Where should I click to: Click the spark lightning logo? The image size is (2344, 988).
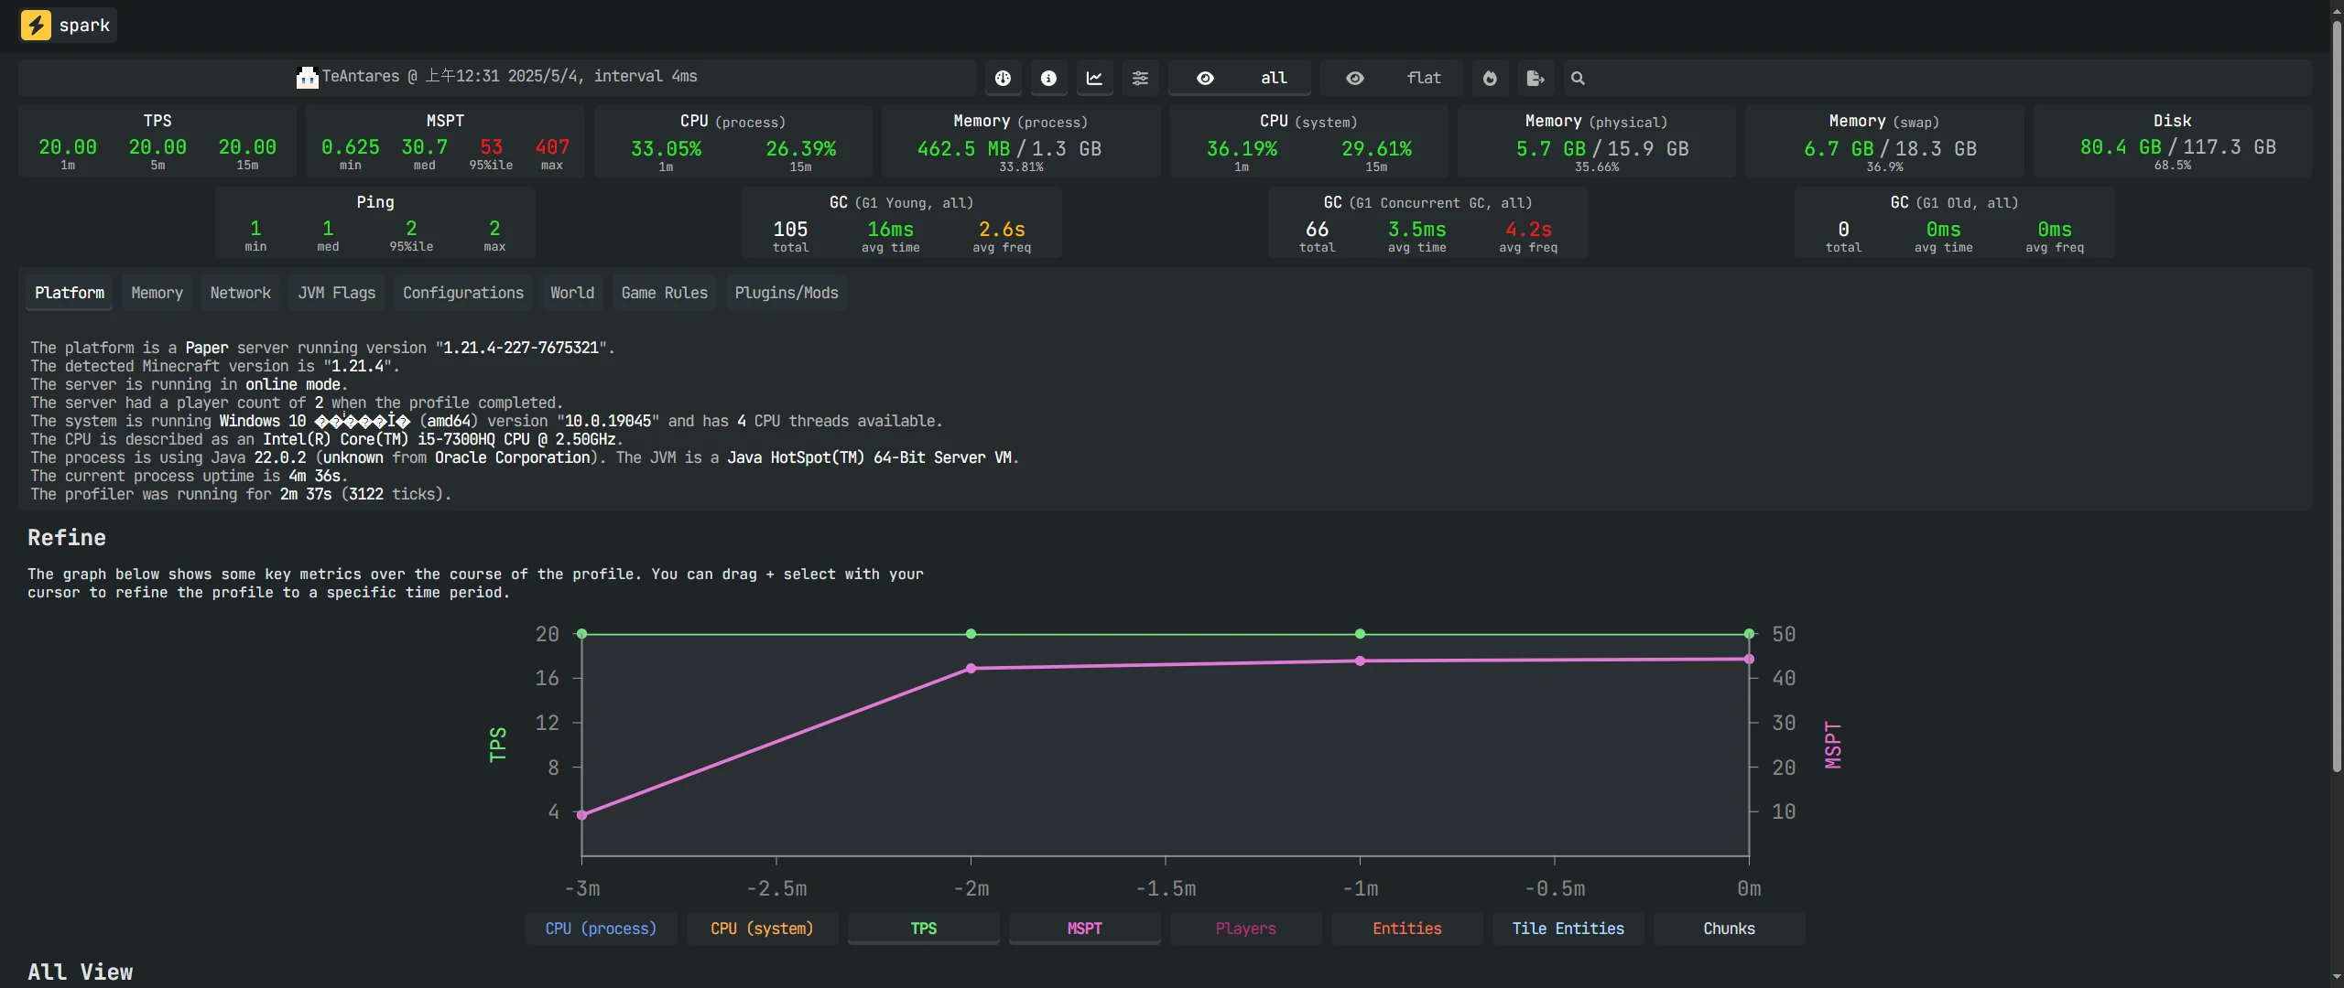pos(36,25)
